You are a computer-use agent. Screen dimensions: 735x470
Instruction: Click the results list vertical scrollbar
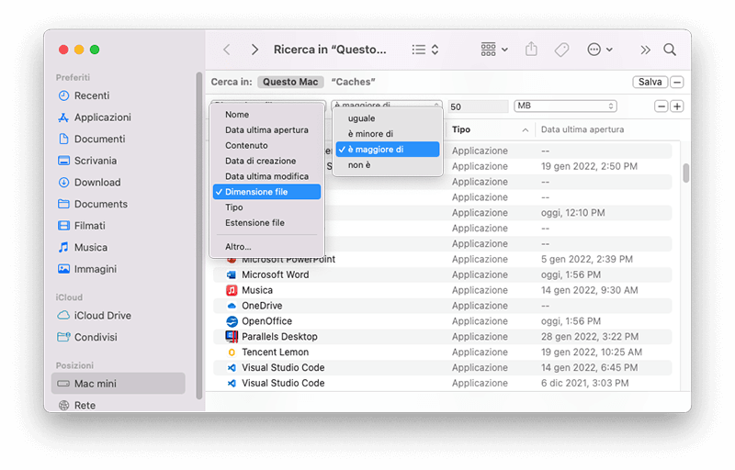[685, 173]
